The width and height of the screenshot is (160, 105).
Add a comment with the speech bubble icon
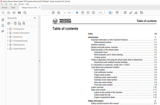[x=125, y=13]
